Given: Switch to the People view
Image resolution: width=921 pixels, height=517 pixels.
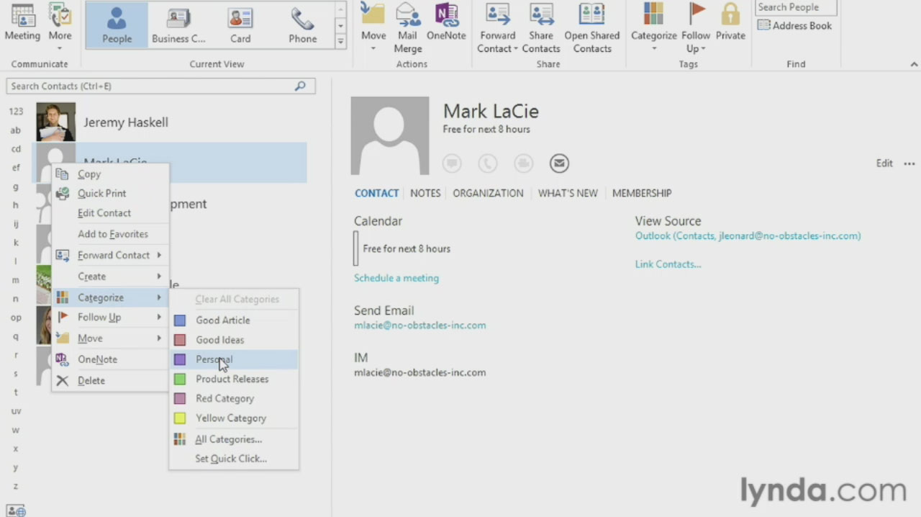Looking at the screenshot, I should (x=117, y=25).
